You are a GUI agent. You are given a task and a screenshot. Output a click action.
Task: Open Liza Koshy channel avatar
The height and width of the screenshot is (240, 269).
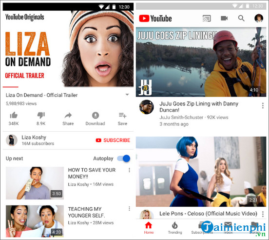click(x=12, y=140)
